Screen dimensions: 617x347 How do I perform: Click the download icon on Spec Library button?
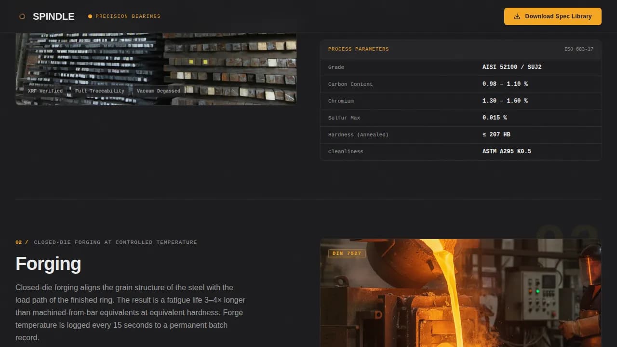[x=517, y=16]
